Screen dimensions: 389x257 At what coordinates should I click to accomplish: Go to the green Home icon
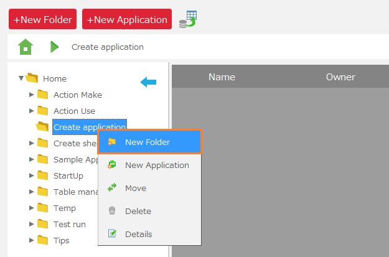(x=26, y=47)
